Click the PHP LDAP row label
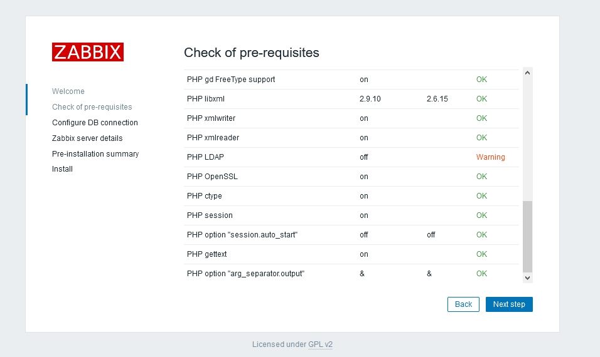600x357 pixels. 205,157
